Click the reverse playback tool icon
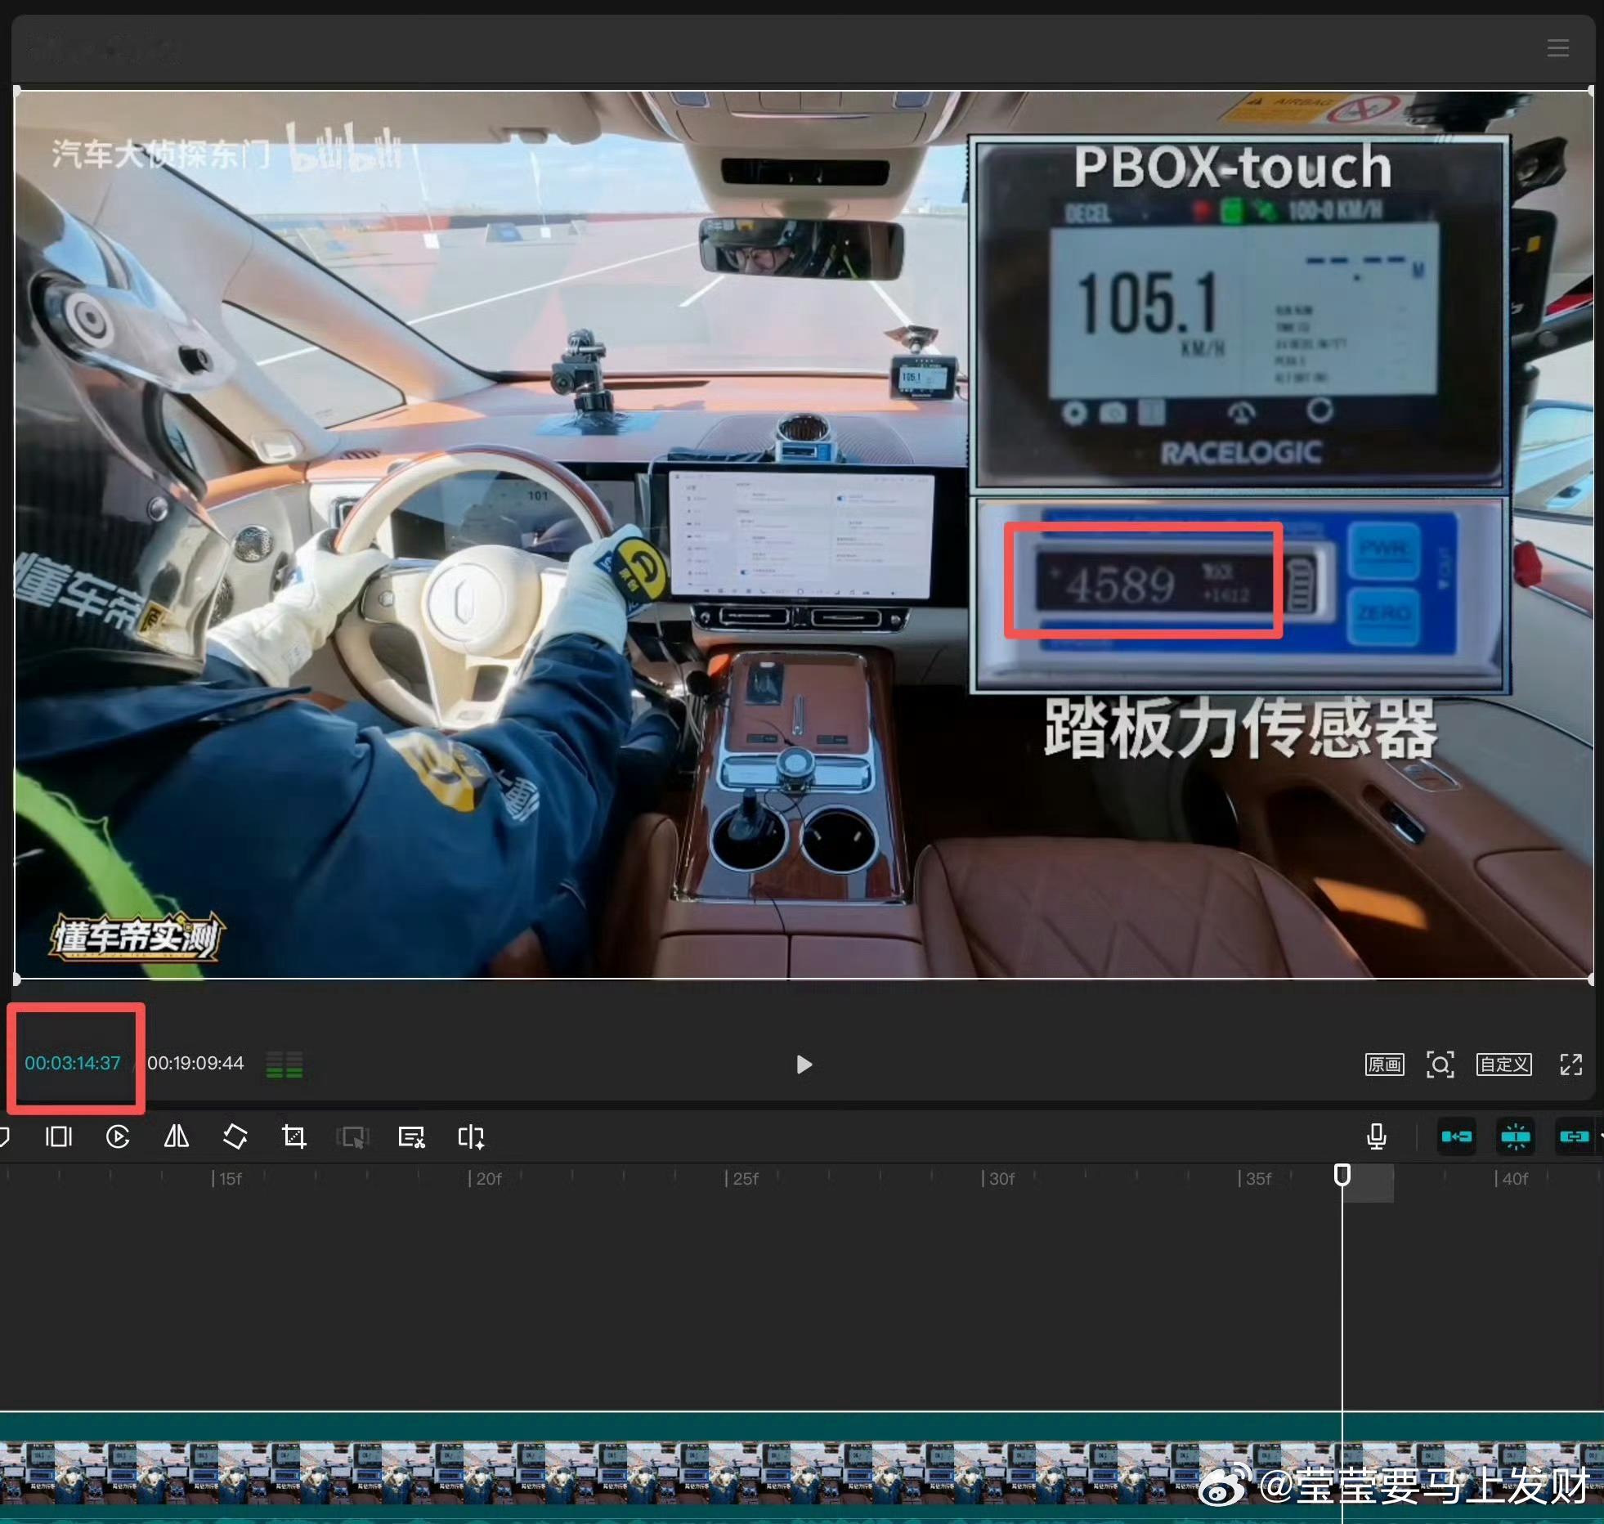 click(x=118, y=1136)
